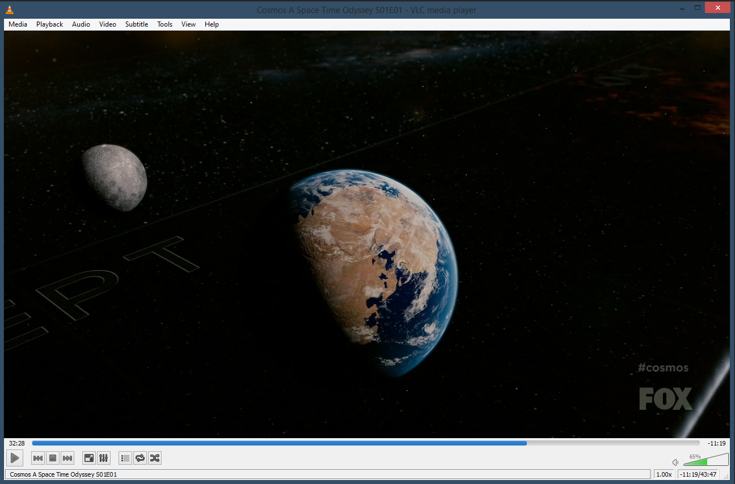Open the Video menu
This screenshot has height=484, width=735.
(108, 24)
